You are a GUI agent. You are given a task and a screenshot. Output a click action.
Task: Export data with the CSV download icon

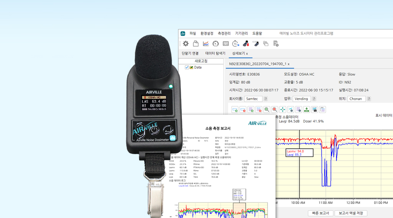click(307, 109)
